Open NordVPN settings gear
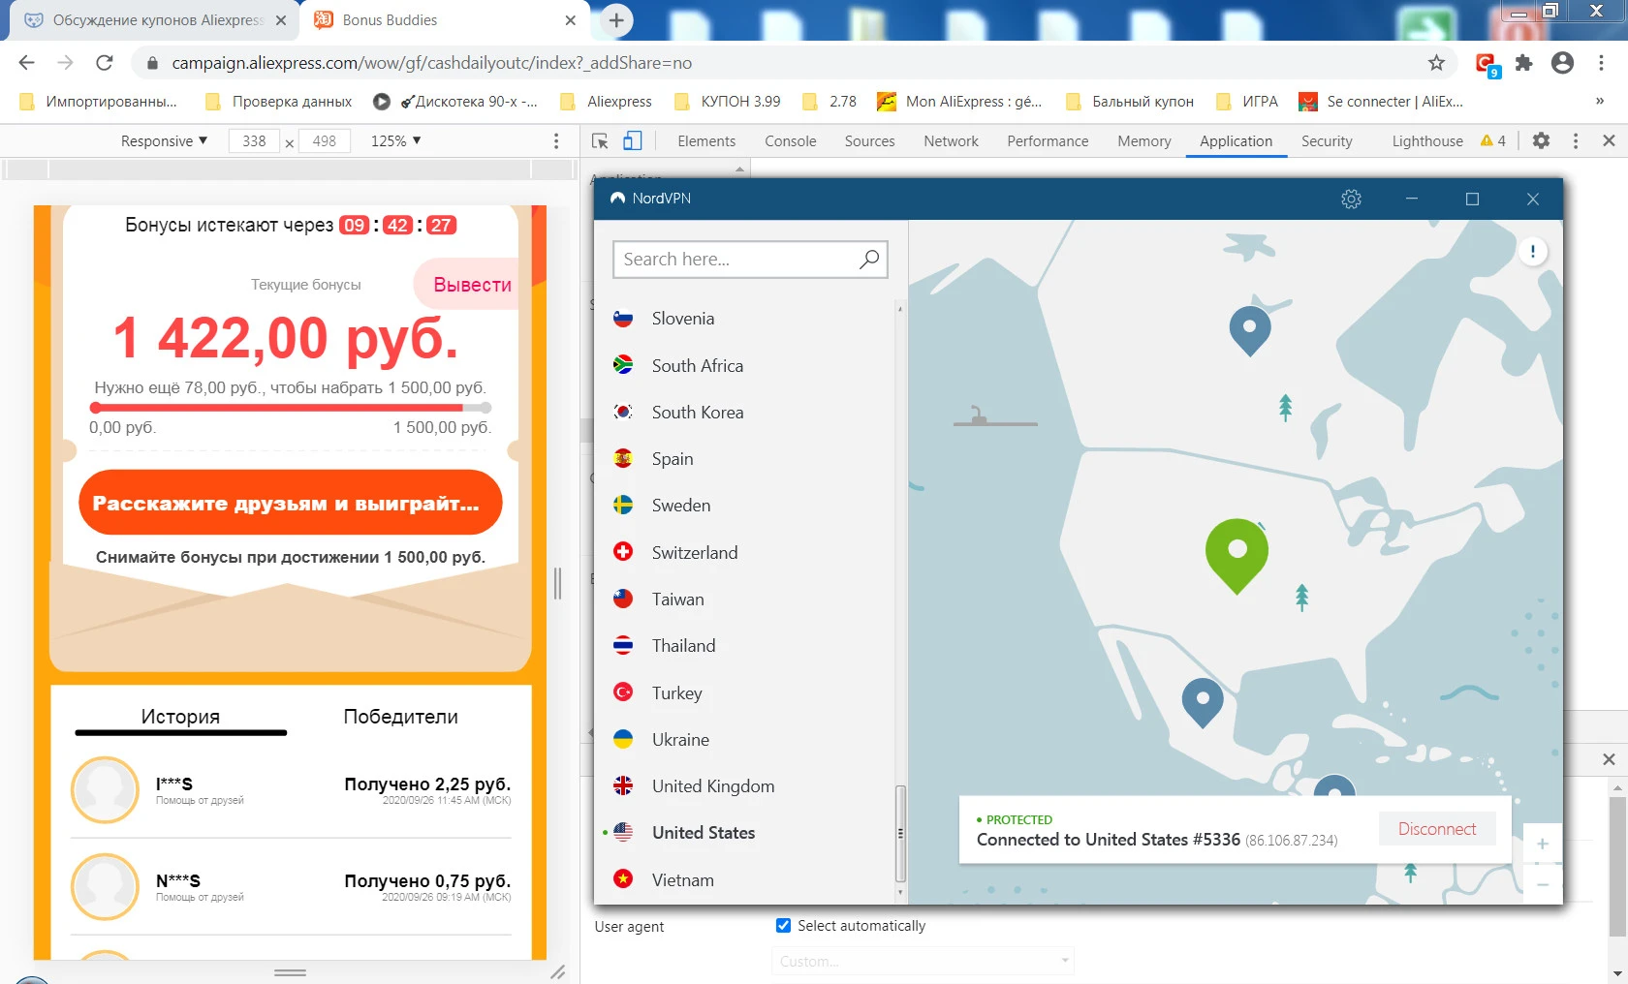Screen dimensions: 1628x984 coord(1351,199)
